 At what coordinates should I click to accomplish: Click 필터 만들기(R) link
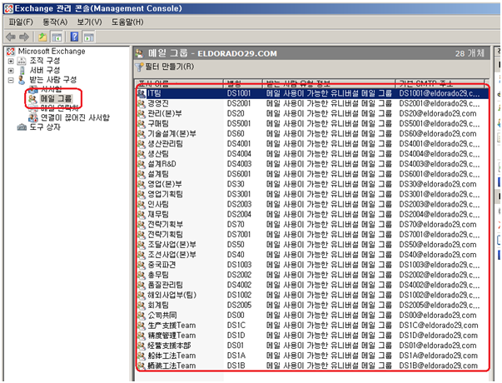click(170, 67)
